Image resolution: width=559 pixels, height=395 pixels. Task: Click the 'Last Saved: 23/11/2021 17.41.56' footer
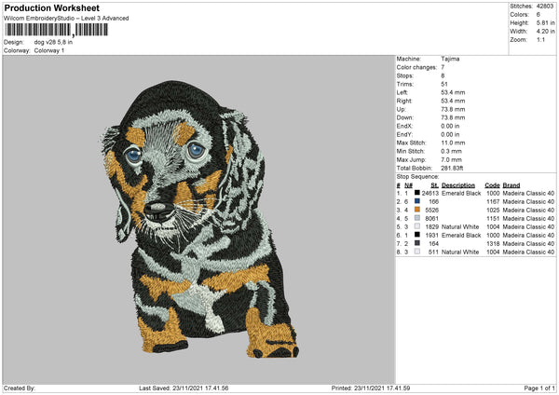point(184,388)
